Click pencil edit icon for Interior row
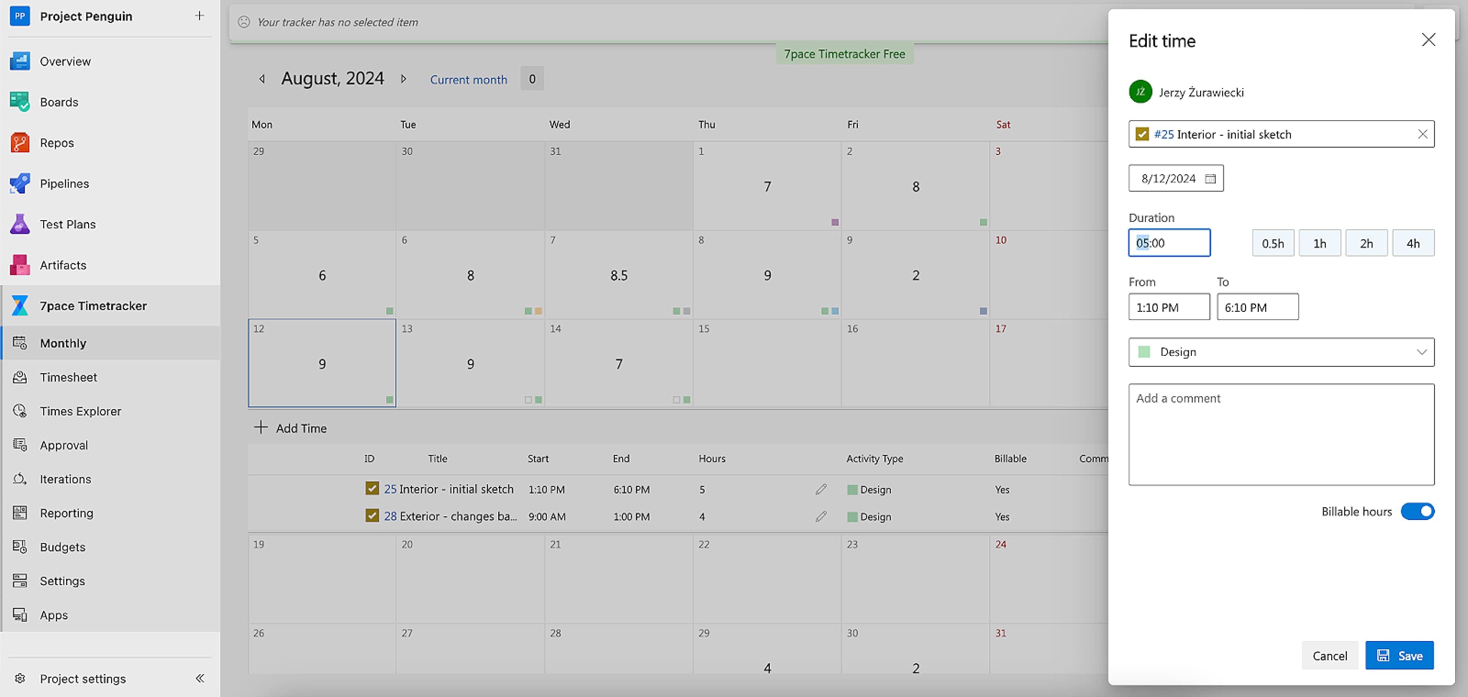 tap(821, 489)
